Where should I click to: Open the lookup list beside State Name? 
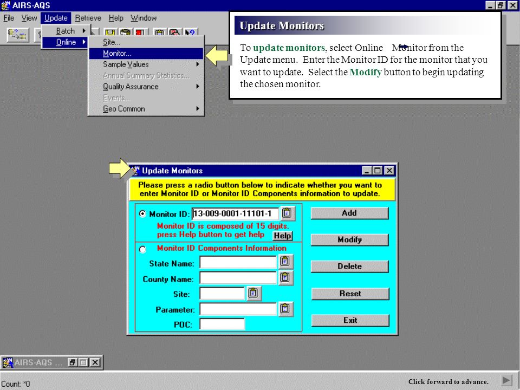coord(285,262)
